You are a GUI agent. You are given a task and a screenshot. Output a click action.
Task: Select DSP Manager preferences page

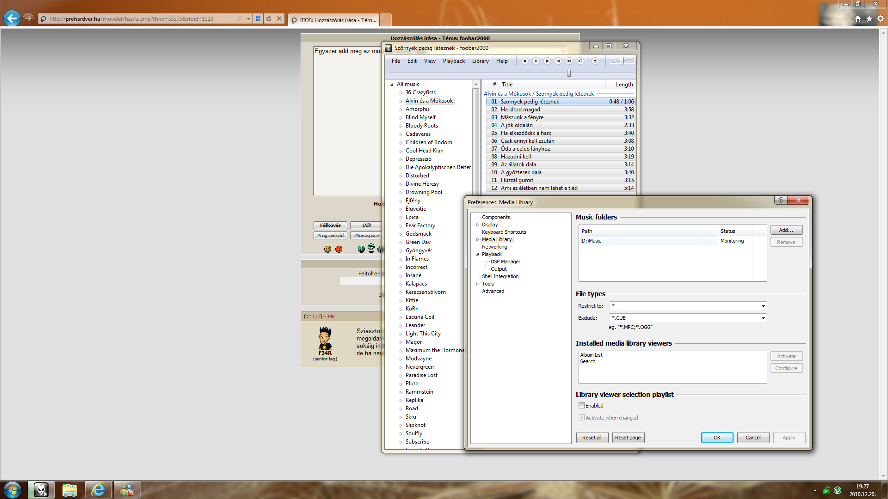tap(506, 262)
